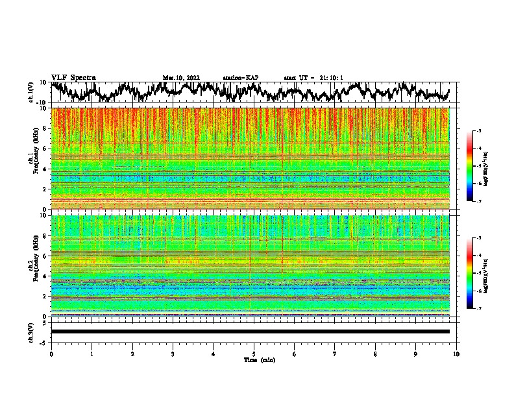Click the time axis tick label 3
This screenshot has height=397, width=514.
[173, 354]
